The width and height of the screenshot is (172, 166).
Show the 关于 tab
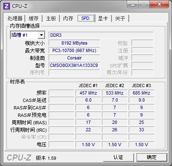120,18
